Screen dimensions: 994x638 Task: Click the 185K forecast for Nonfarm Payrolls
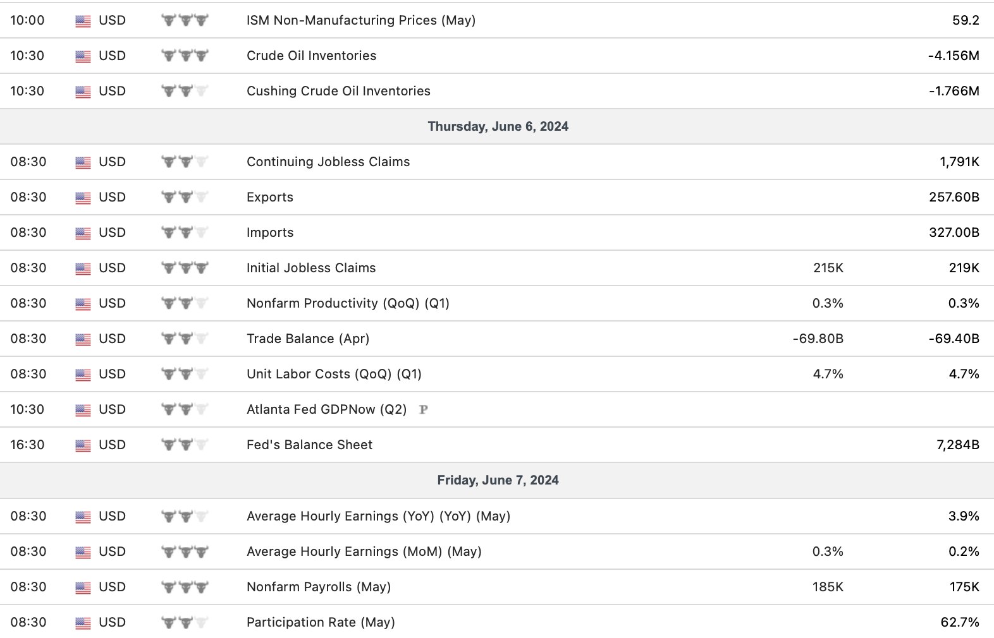[828, 587]
